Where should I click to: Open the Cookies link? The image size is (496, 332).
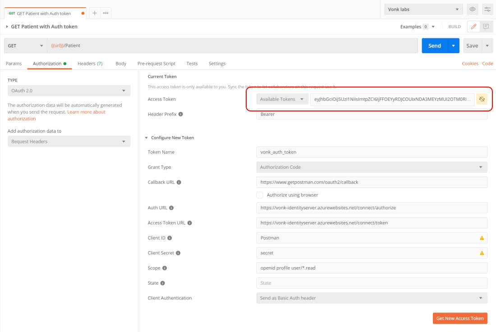click(x=470, y=64)
